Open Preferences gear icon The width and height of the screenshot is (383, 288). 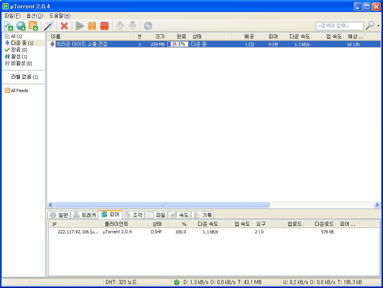tap(148, 26)
